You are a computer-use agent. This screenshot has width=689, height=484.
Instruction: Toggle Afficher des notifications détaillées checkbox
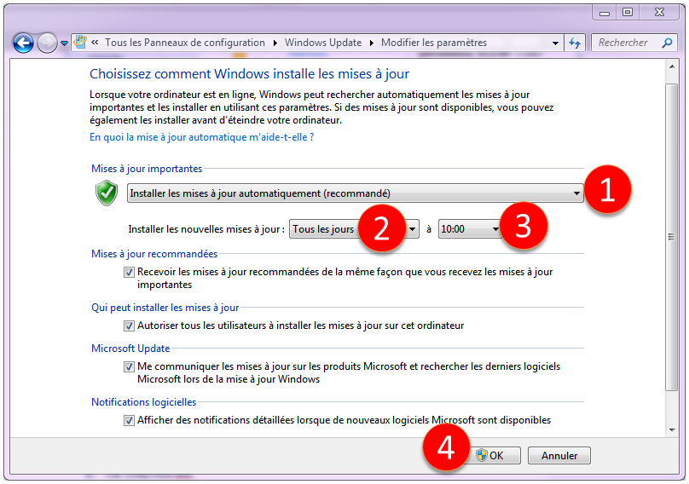point(129,420)
